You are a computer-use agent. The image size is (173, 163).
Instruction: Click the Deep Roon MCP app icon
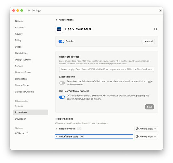pyautogui.click(x=59, y=29)
